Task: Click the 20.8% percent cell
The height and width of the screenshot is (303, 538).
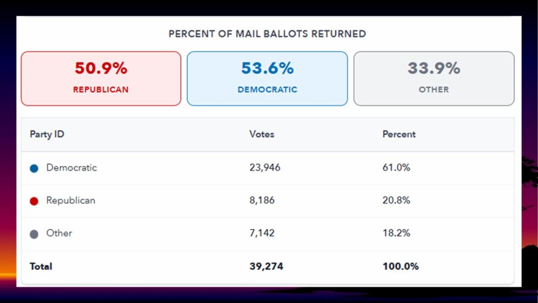Action: coord(396,201)
